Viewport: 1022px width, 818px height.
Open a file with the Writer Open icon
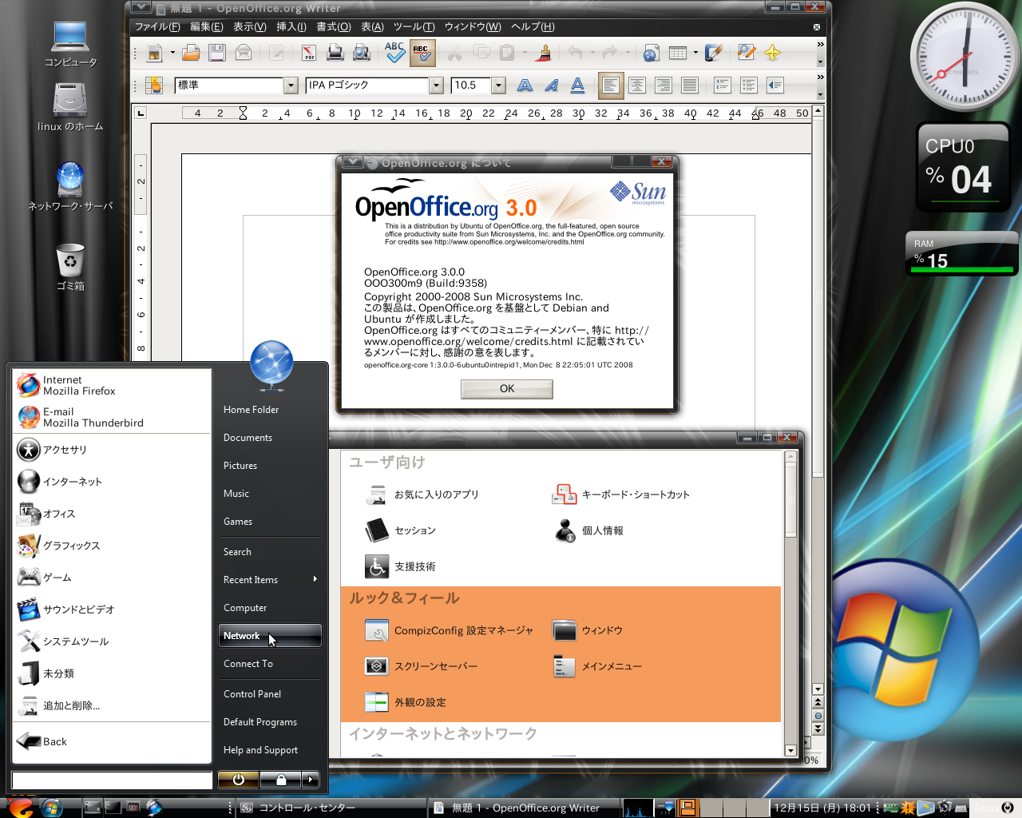click(191, 54)
